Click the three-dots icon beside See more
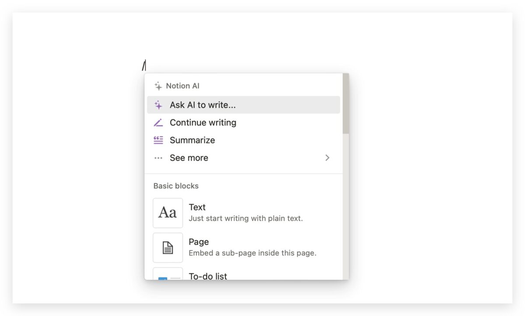 tap(158, 158)
